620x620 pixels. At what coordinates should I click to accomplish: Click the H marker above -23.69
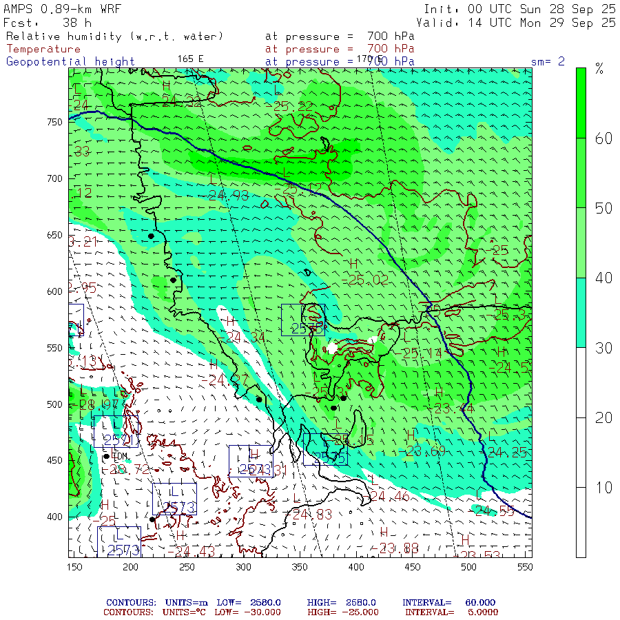[x=411, y=435]
